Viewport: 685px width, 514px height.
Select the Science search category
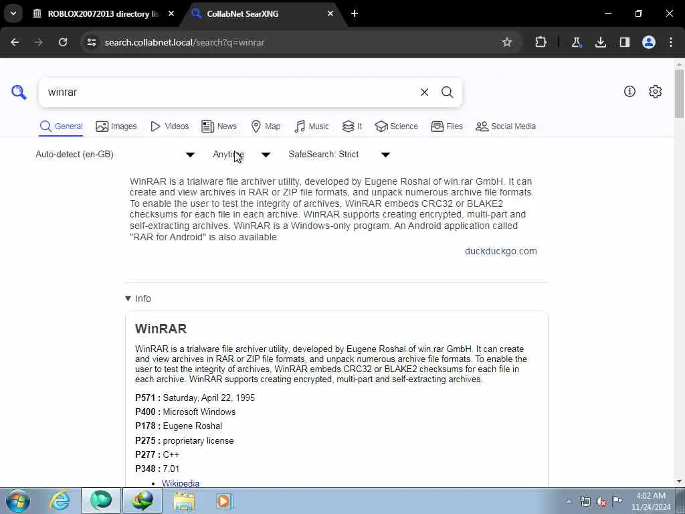pyautogui.click(x=396, y=126)
